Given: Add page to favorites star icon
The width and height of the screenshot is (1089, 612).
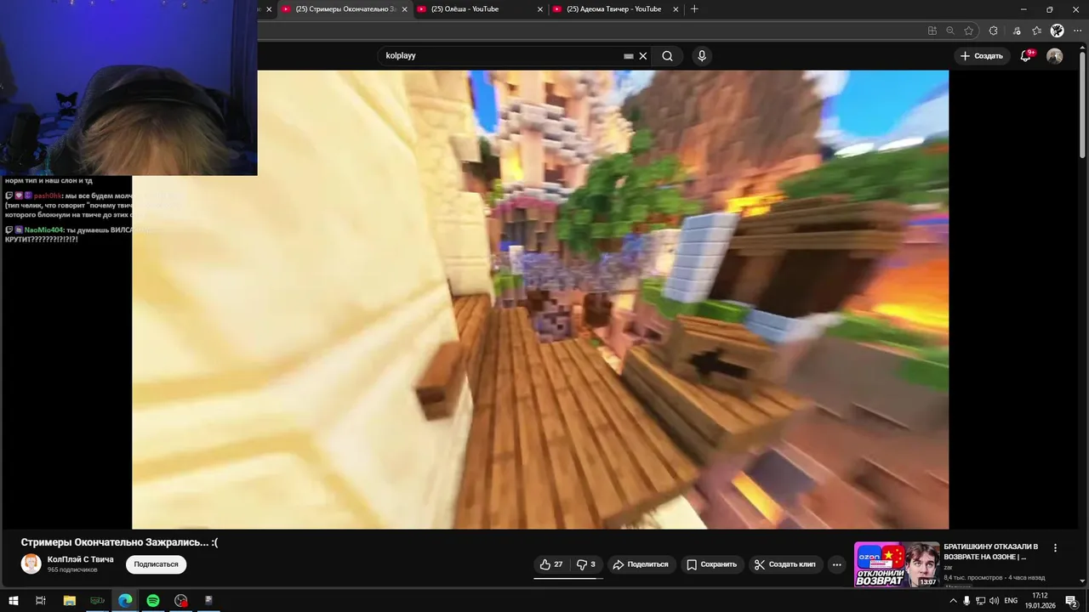Looking at the screenshot, I should point(969,31).
